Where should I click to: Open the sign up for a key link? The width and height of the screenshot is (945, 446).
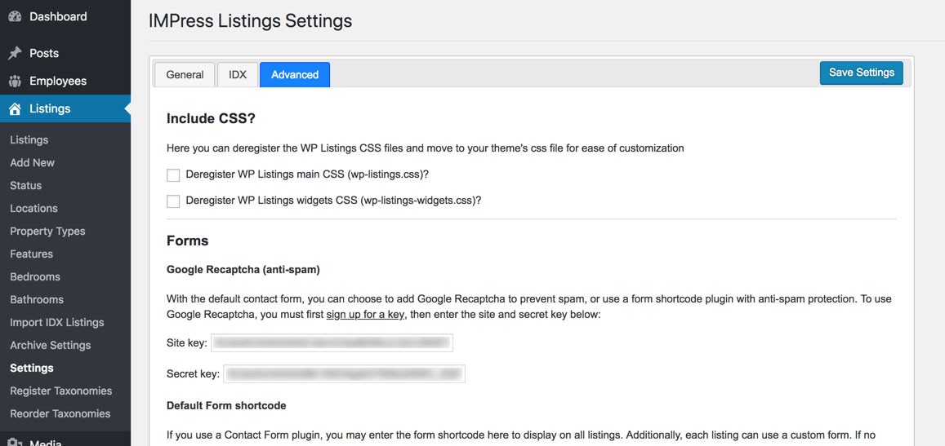click(365, 314)
